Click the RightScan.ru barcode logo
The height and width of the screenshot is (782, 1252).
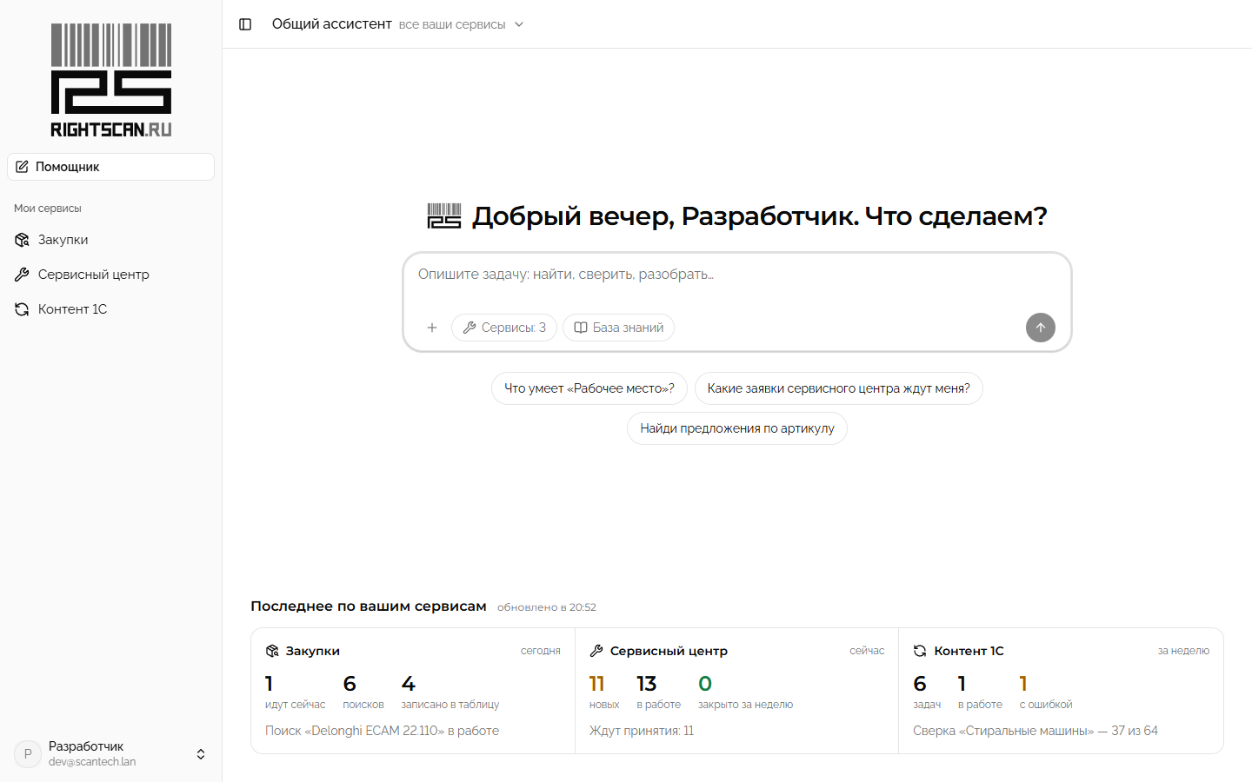111,80
